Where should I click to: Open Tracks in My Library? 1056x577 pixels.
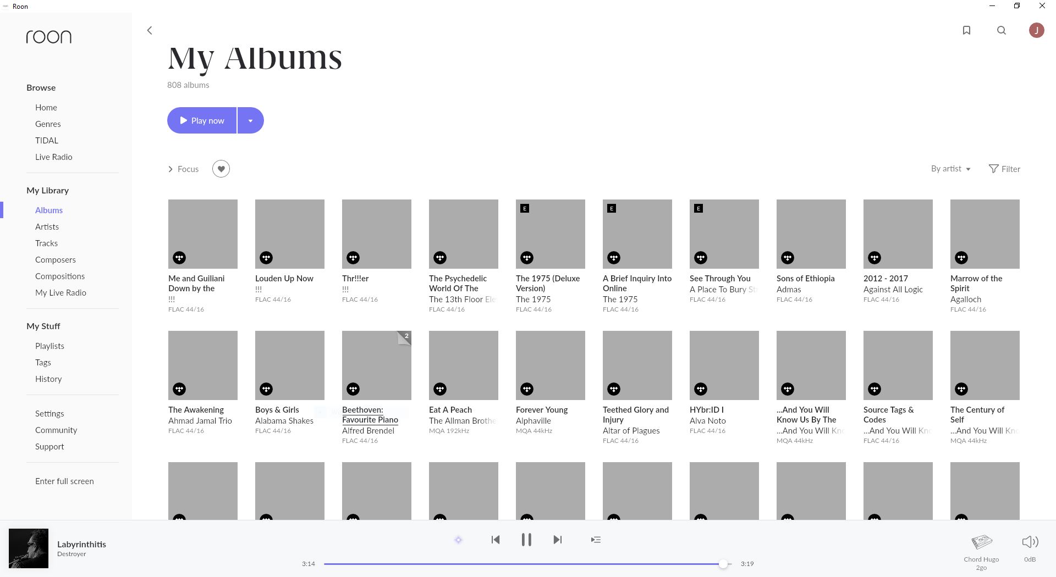pyautogui.click(x=46, y=243)
